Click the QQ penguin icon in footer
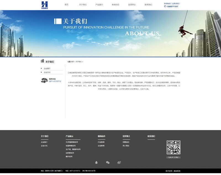221x175 pixels. click(96, 163)
